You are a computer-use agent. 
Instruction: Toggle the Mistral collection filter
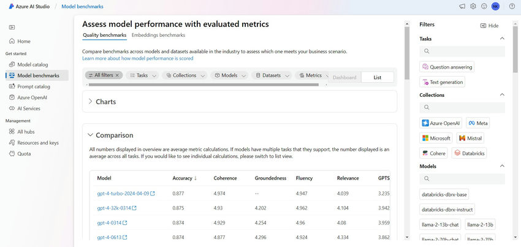click(x=470, y=138)
